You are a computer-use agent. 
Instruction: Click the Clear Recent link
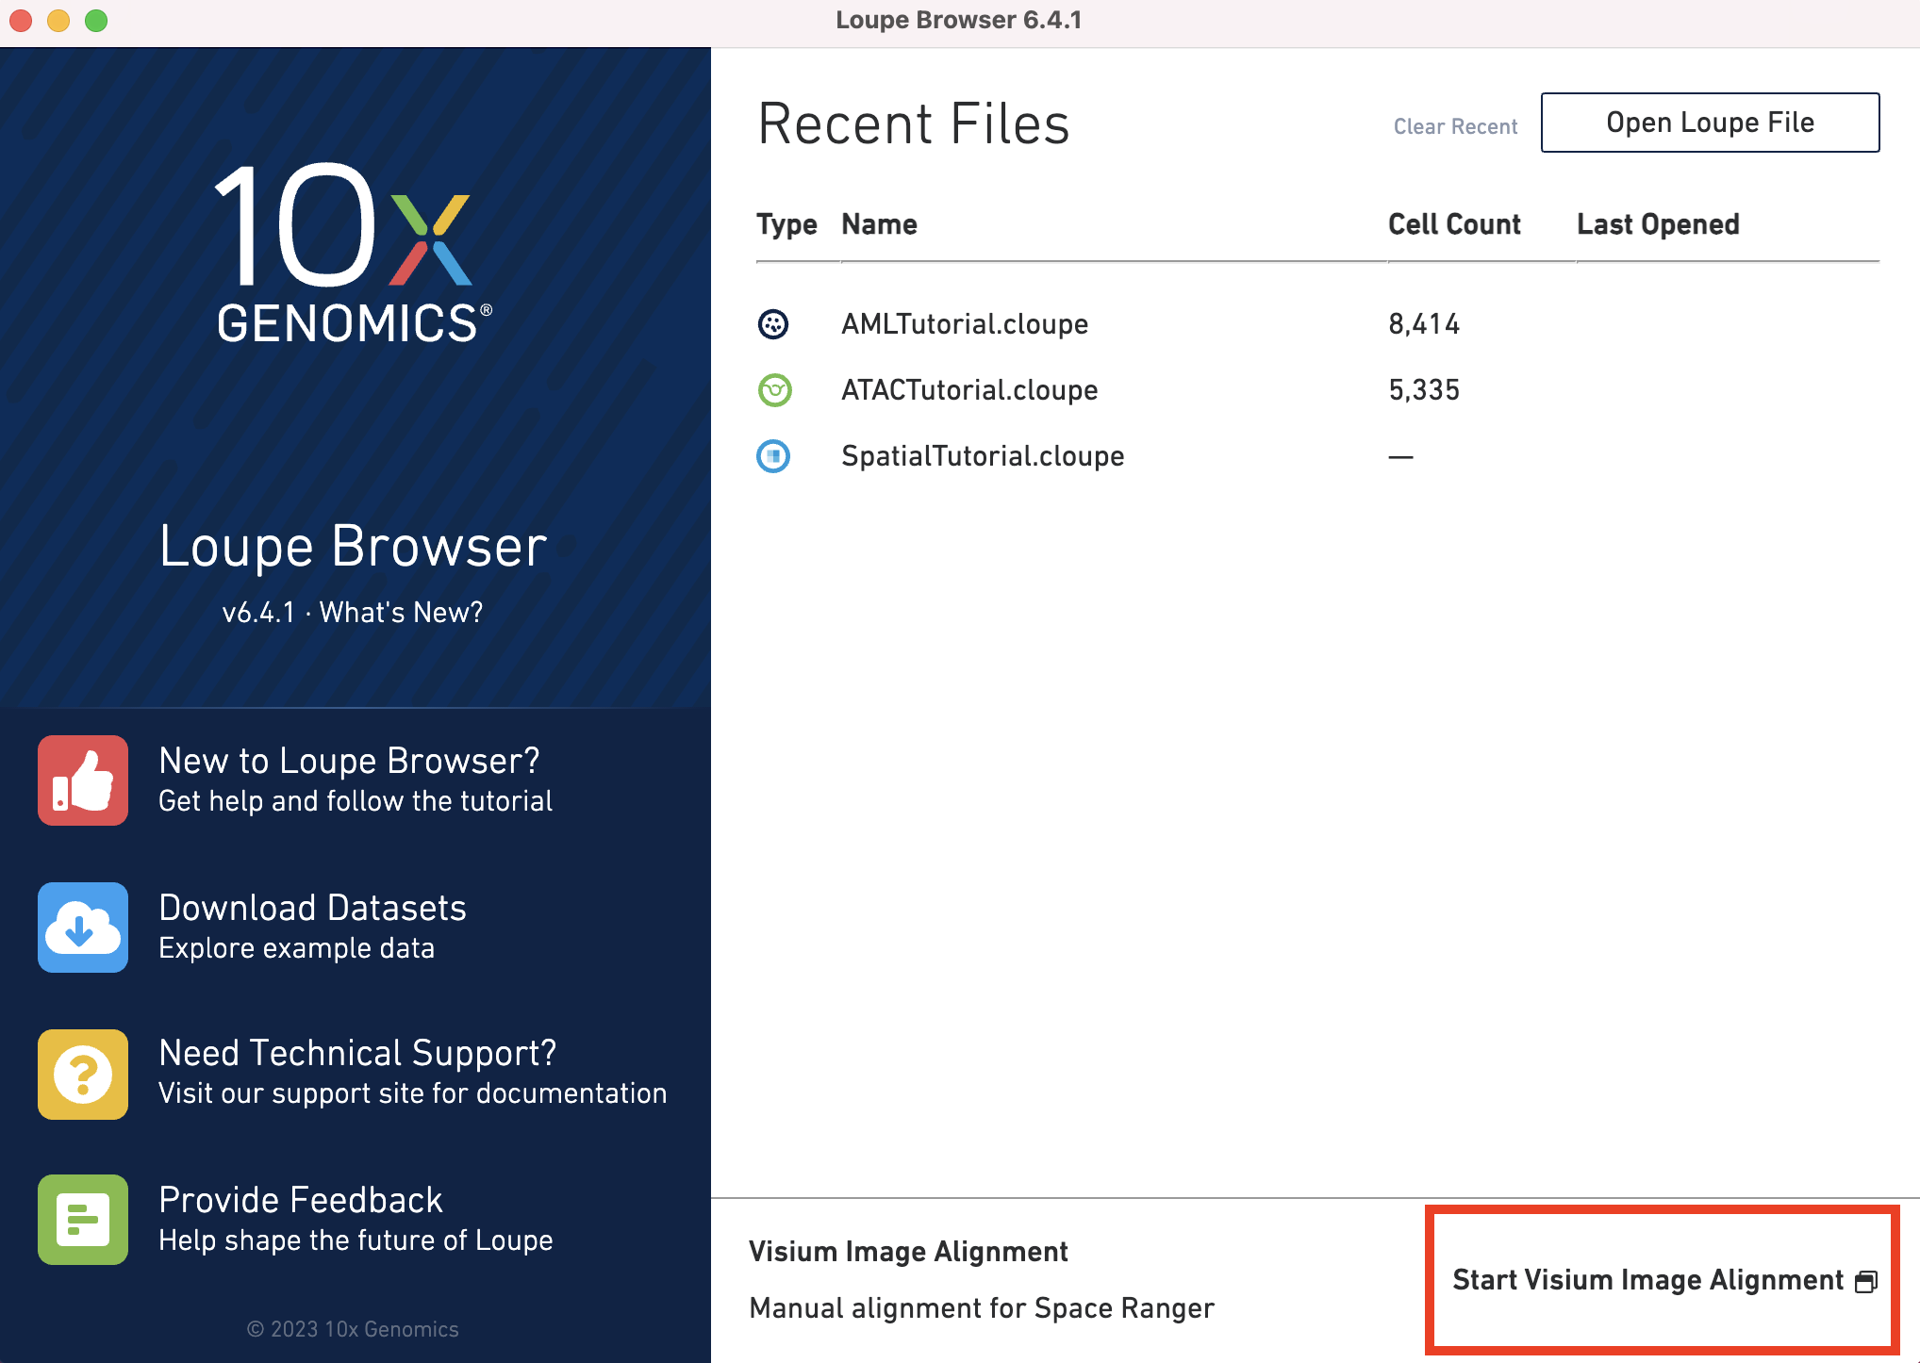click(1455, 126)
